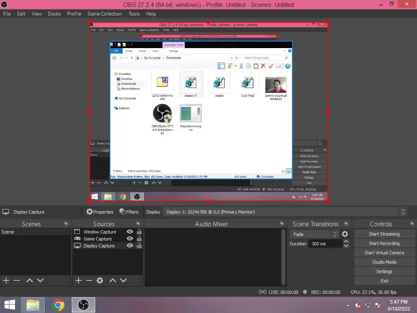The width and height of the screenshot is (417, 313).
Task: Click Start Recording button
Action: [384, 243]
